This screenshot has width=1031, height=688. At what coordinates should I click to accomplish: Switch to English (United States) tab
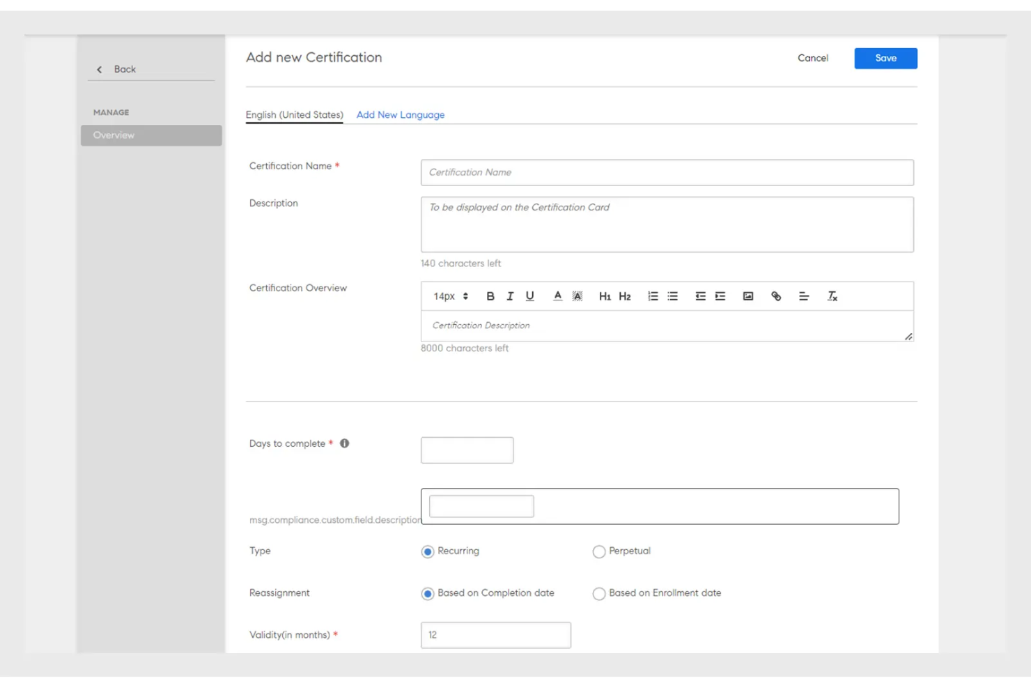pyautogui.click(x=294, y=114)
